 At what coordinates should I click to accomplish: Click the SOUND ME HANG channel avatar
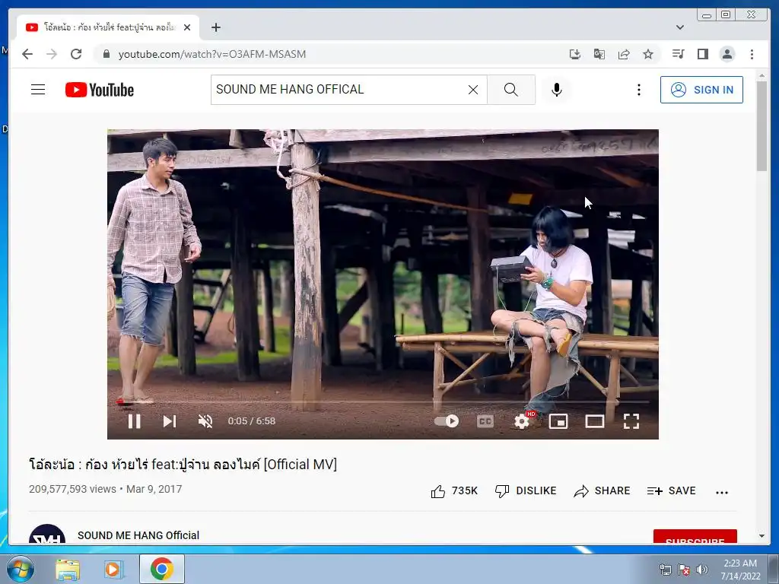(x=47, y=534)
